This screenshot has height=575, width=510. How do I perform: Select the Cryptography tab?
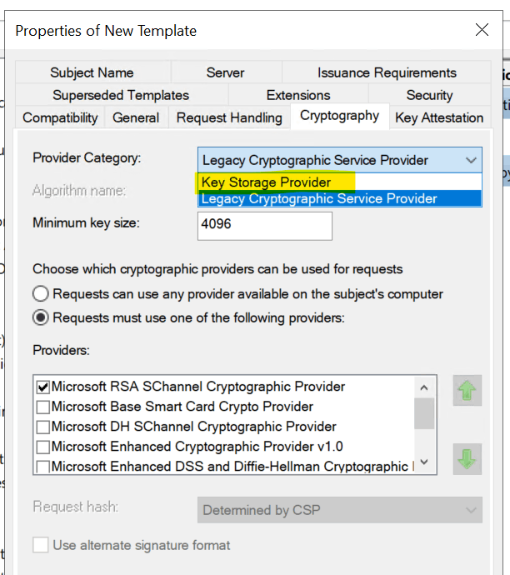[339, 116]
